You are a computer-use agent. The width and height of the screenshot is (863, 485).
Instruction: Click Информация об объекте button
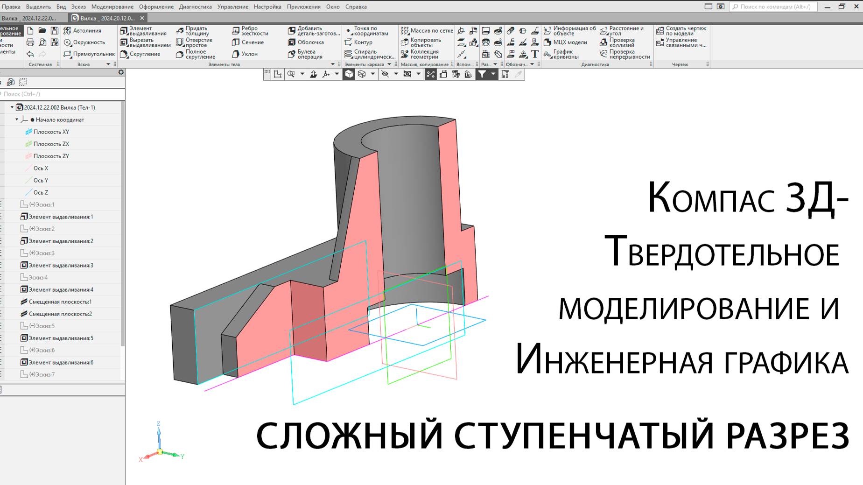570,31
